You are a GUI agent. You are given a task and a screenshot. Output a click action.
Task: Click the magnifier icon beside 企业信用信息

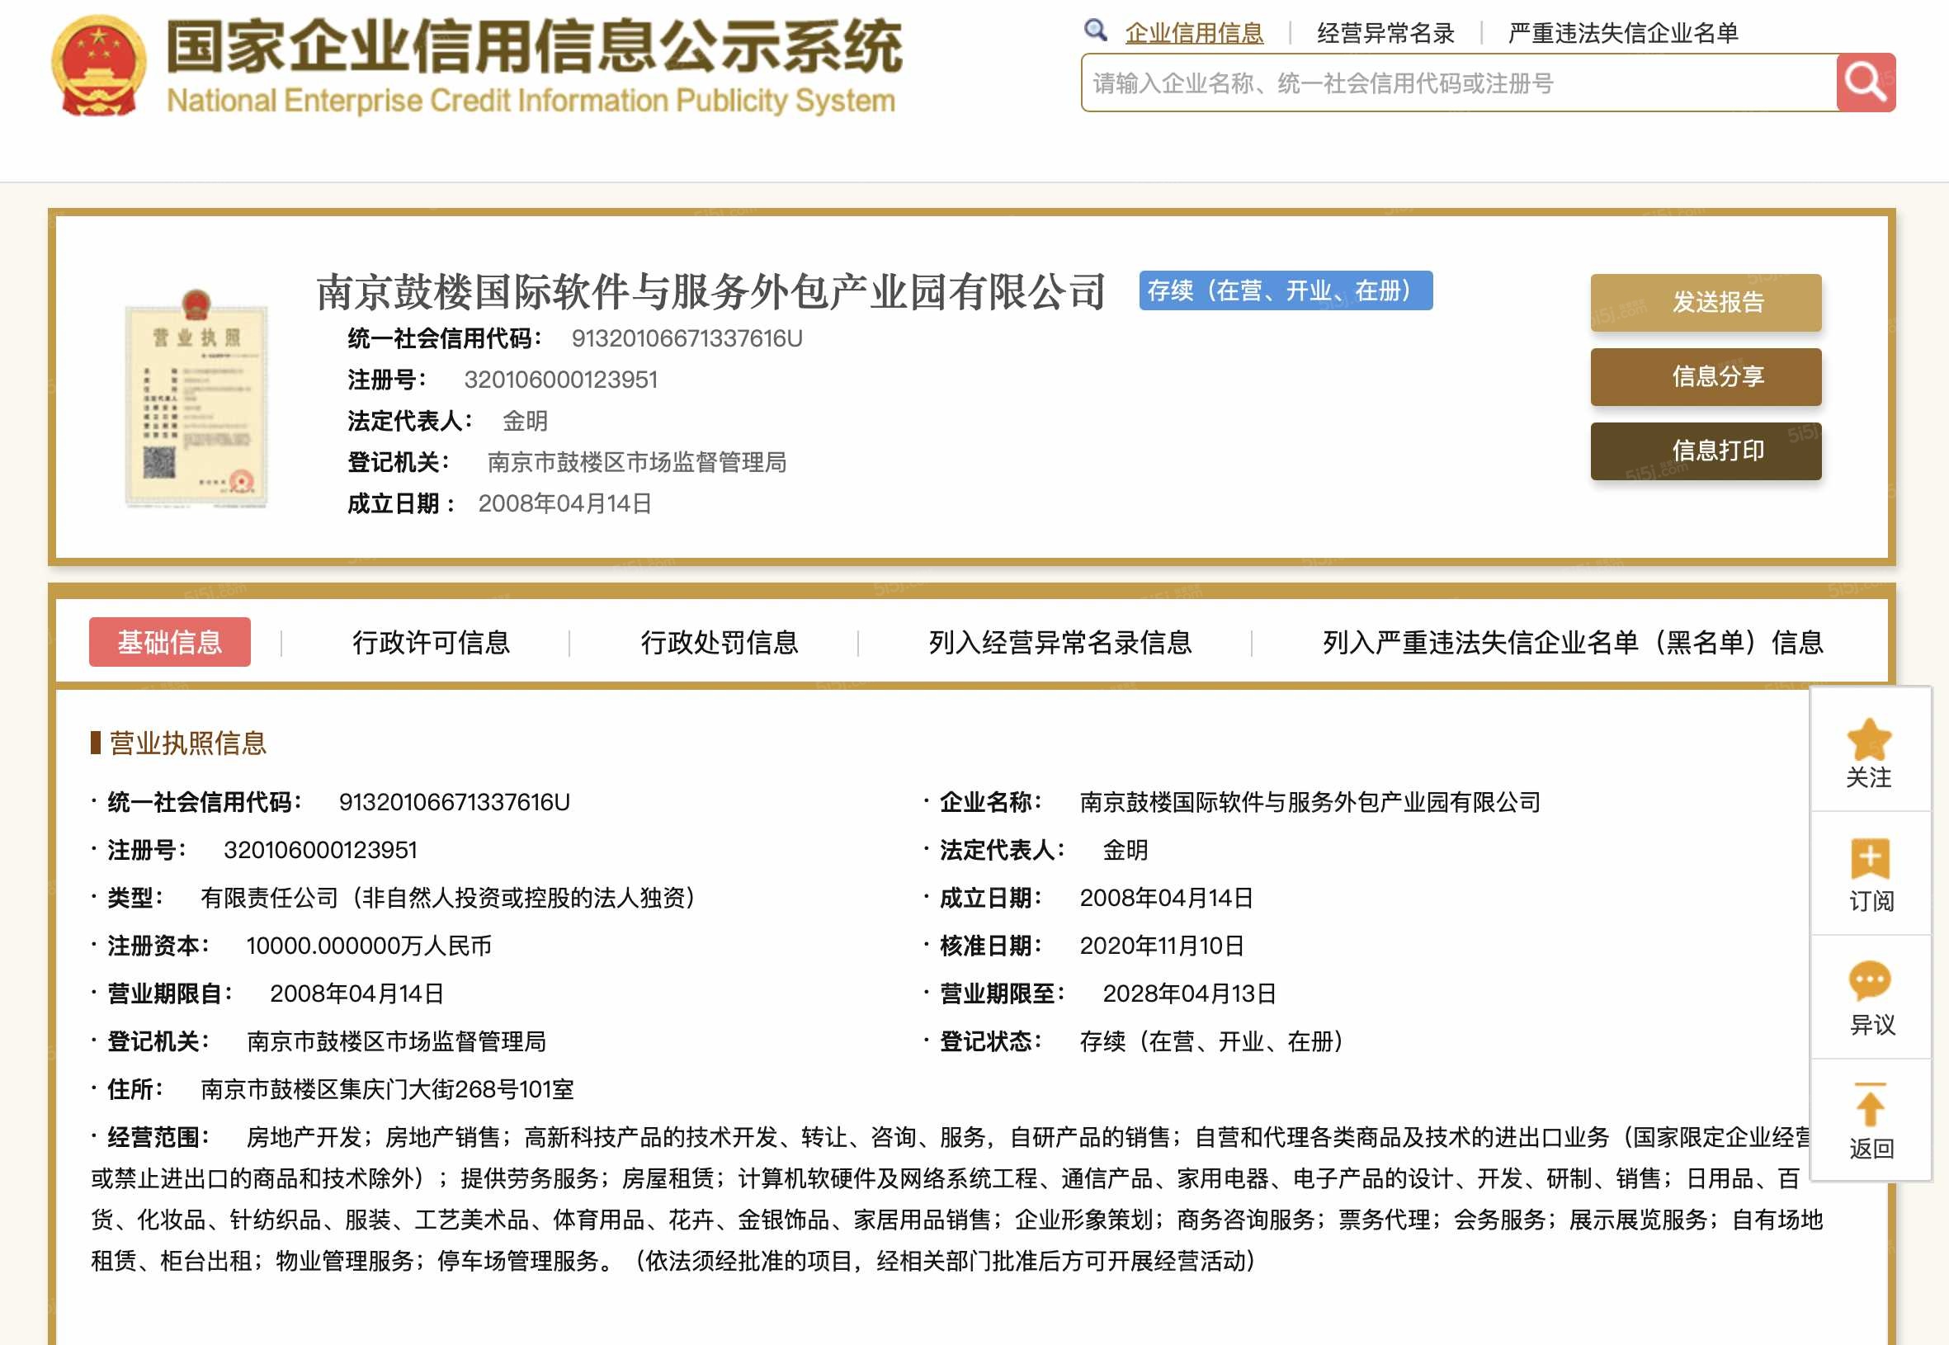click(x=1097, y=31)
